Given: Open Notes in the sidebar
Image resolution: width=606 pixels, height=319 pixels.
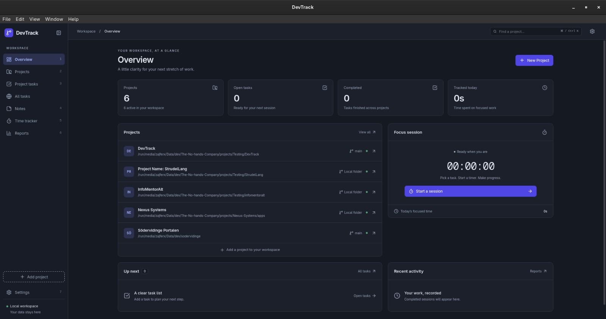Looking at the screenshot, I should [x=34, y=109].
